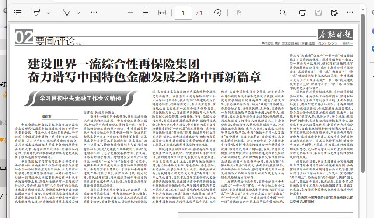Screen dimensions: 374x218
Task: Open more tools ellipsis beside draw
Action: point(94,12)
